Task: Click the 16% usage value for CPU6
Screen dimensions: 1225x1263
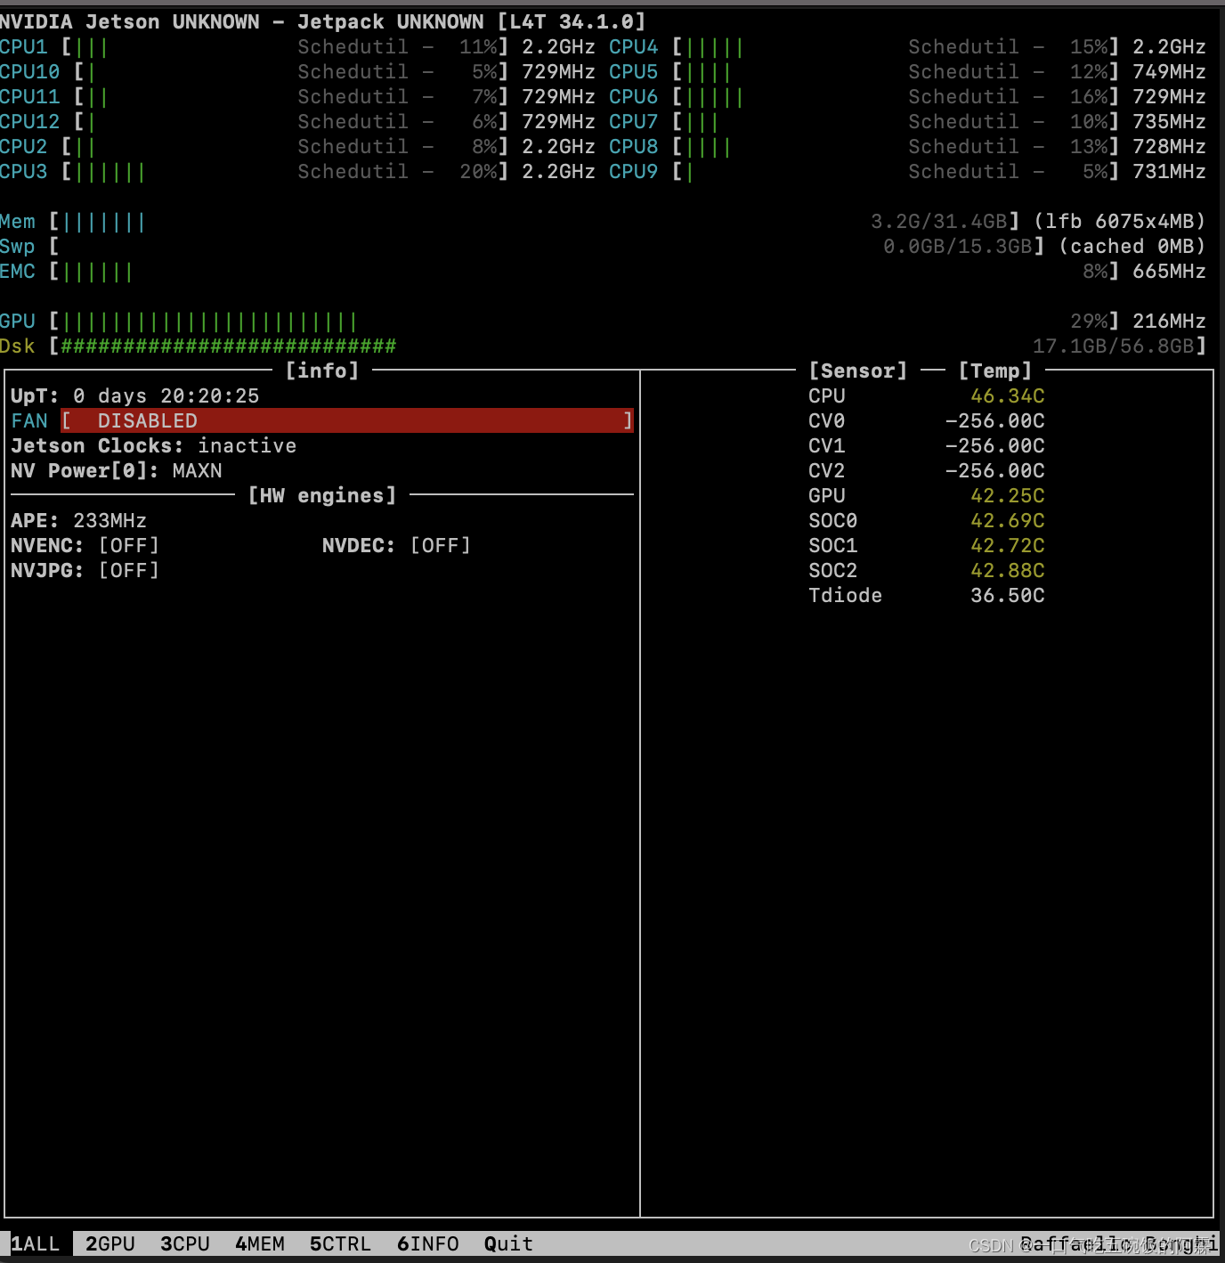Action: click(x=1090, y=96)
